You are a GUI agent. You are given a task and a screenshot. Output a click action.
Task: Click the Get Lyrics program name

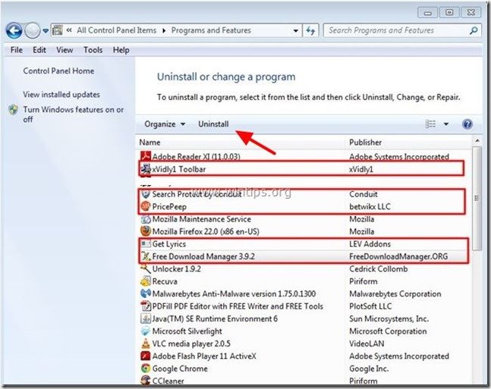tap(168, 244)
